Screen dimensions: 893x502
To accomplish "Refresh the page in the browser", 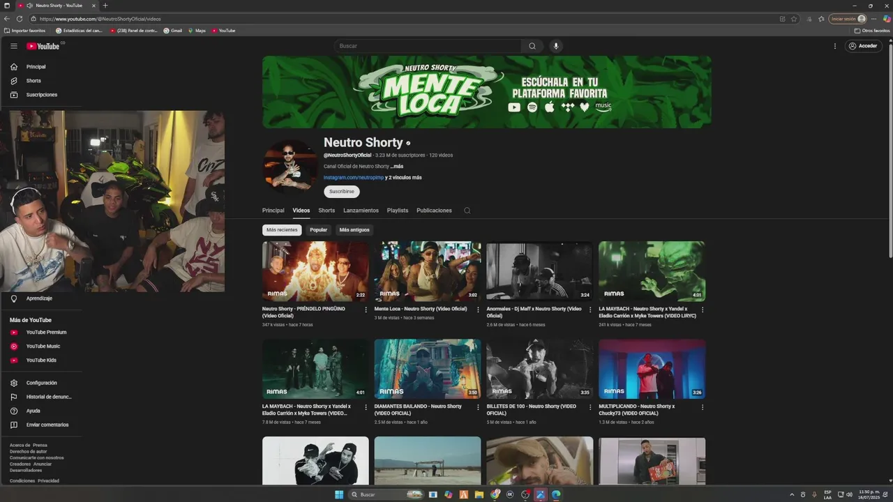I will 19,19.
